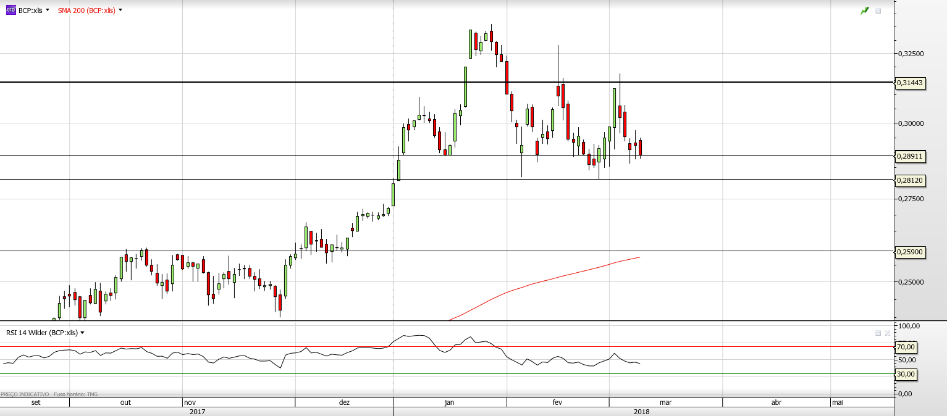This screenshot has height=416, width=947.
Task: Click the 'mai' month on time axis
Action: pos(838,402)
